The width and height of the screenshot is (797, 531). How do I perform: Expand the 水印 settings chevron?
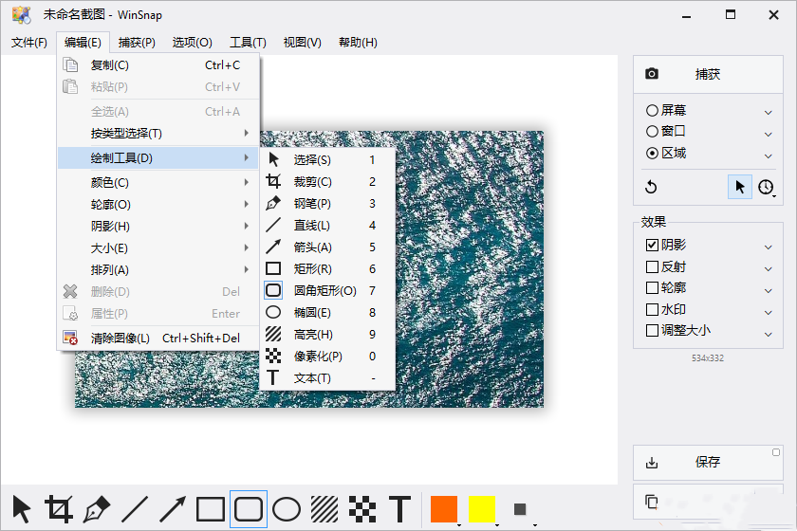tap(769, 313)
